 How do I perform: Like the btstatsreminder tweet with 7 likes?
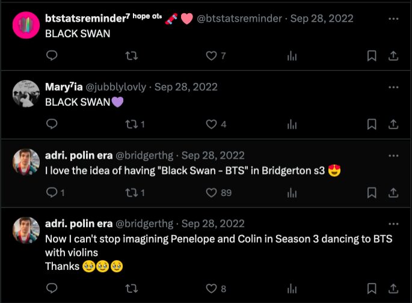(211, 56)
